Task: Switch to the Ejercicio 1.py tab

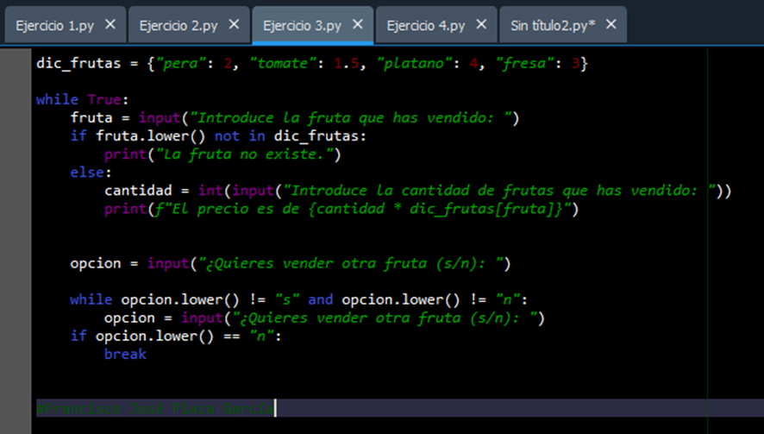Action: point(54,26)
